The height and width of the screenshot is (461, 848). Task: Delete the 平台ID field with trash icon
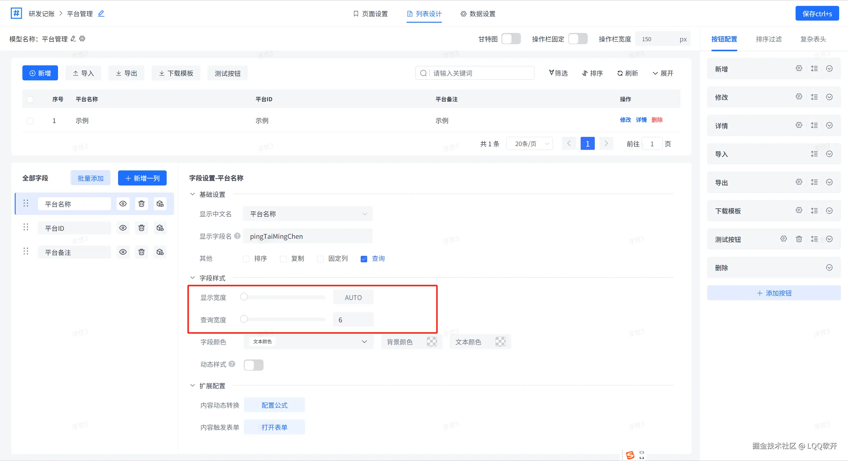pos(141,228)
